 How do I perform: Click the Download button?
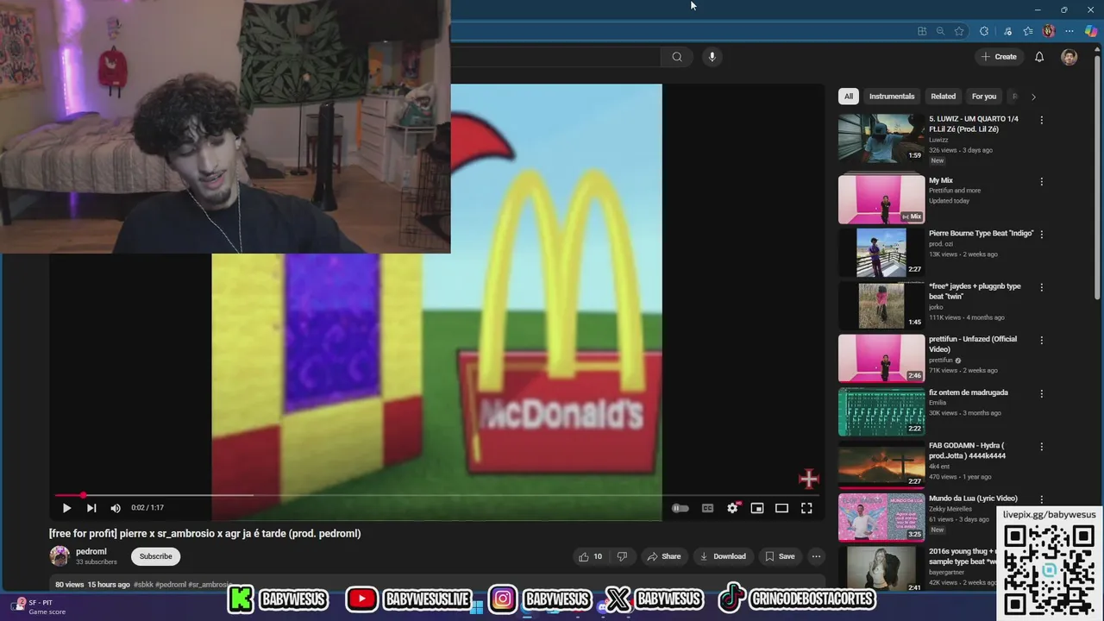[723, 556]
